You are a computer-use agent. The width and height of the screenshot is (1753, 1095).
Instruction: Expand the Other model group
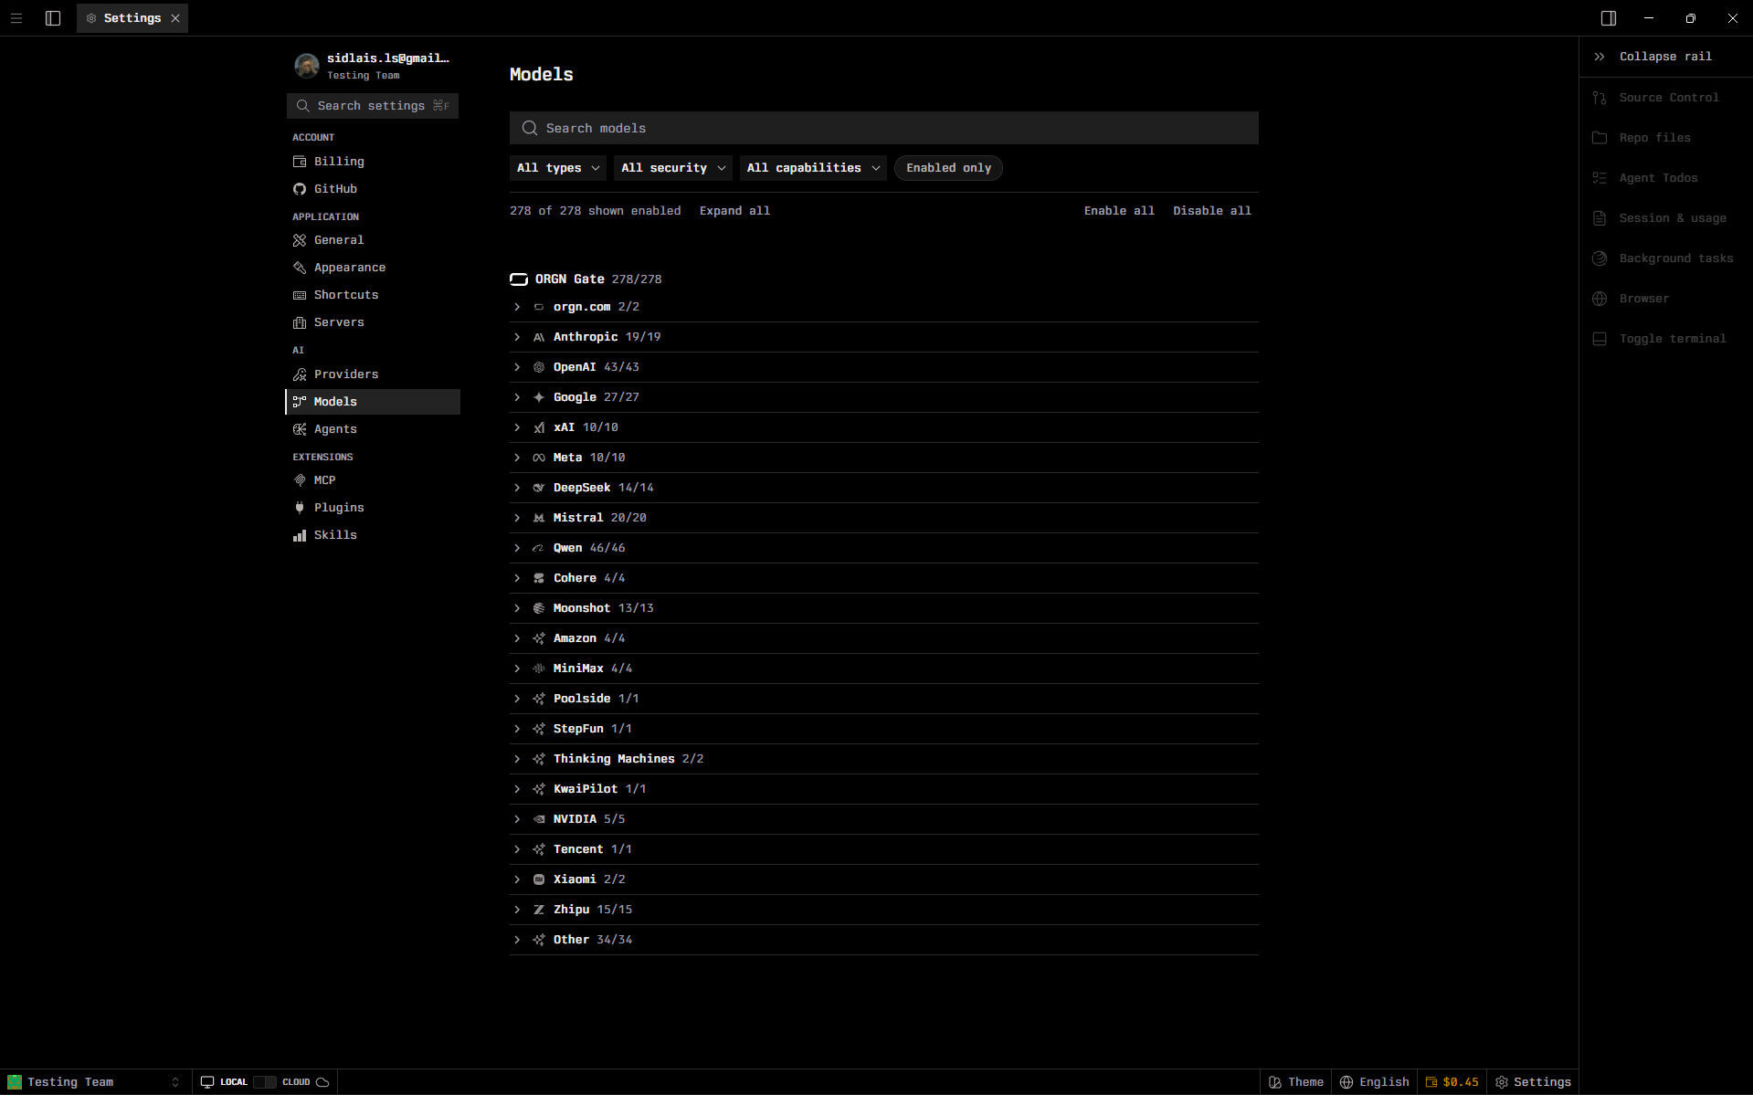[884, 940]
